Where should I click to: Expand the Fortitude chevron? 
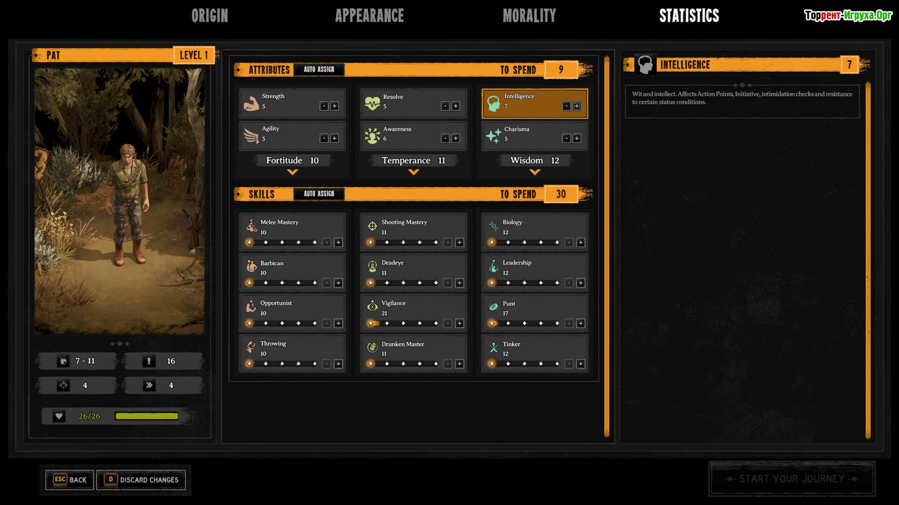tap(292, 172)
